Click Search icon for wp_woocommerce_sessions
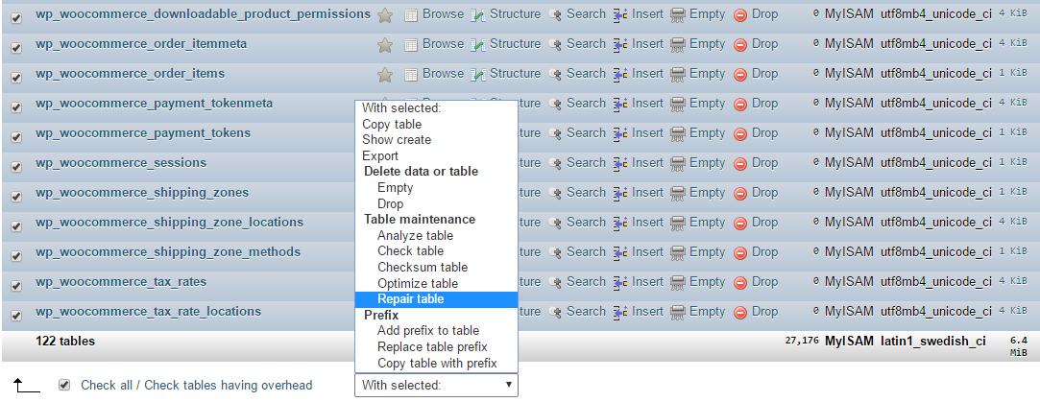The height and width of the screenshot is (402, 1040). tap(555, 163)
